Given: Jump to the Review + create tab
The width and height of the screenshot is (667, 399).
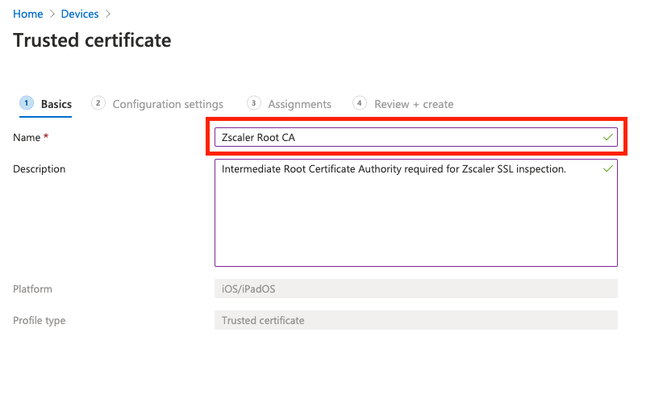Looking at the screenshot, I should [414, 104].
